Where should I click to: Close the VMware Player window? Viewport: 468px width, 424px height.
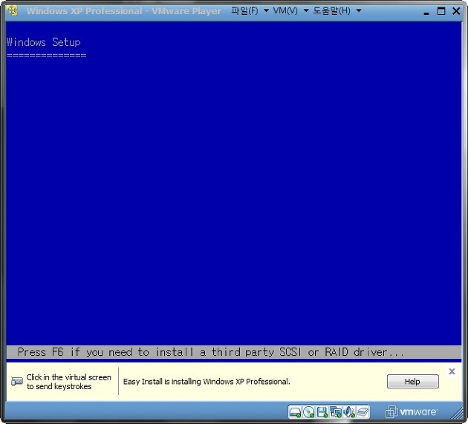tap(456, 11)
